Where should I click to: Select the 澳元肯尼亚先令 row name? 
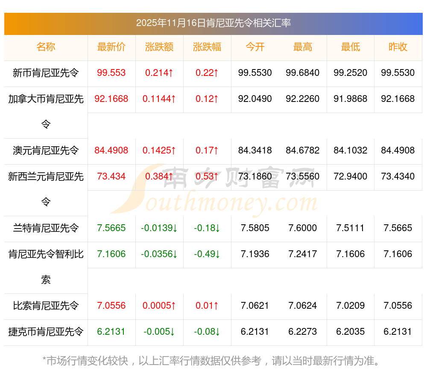pos(46,151)
